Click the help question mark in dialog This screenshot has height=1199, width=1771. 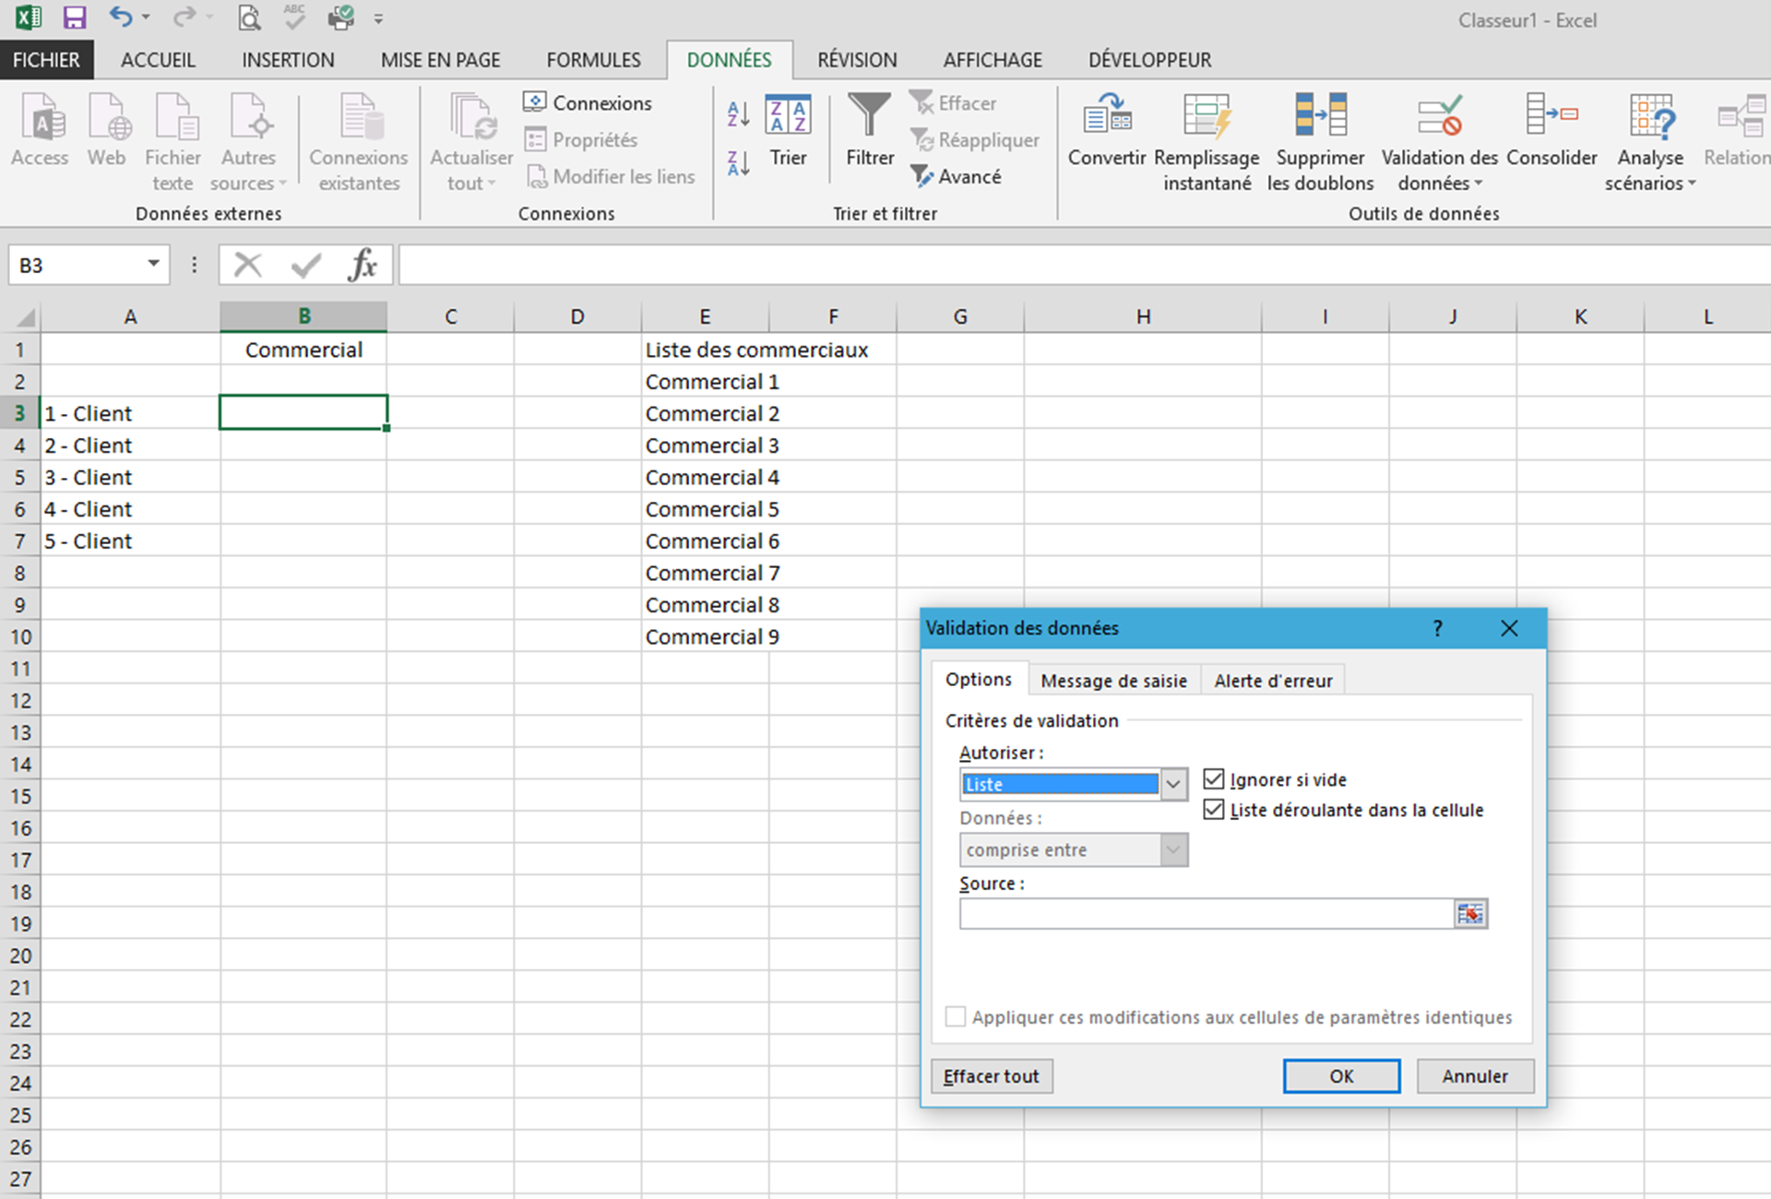pos(1437,628)
